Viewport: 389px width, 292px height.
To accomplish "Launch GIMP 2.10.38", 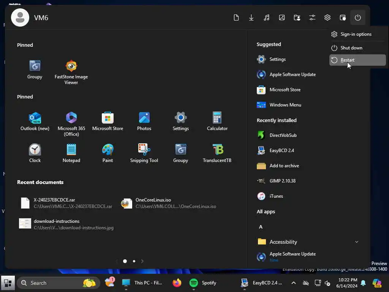I will [x=277, y=181].
